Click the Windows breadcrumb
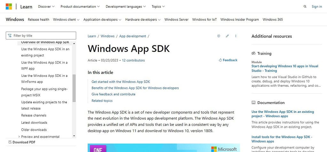 click(108, 36)
